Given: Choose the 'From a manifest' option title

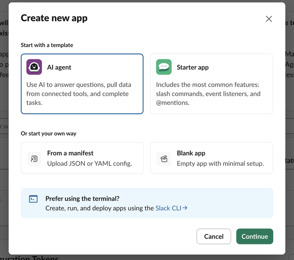Looking at the screenshot, I should click(x=70, y=153).
